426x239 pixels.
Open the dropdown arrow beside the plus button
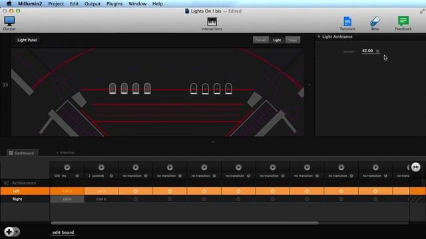(x=17, y=232)
